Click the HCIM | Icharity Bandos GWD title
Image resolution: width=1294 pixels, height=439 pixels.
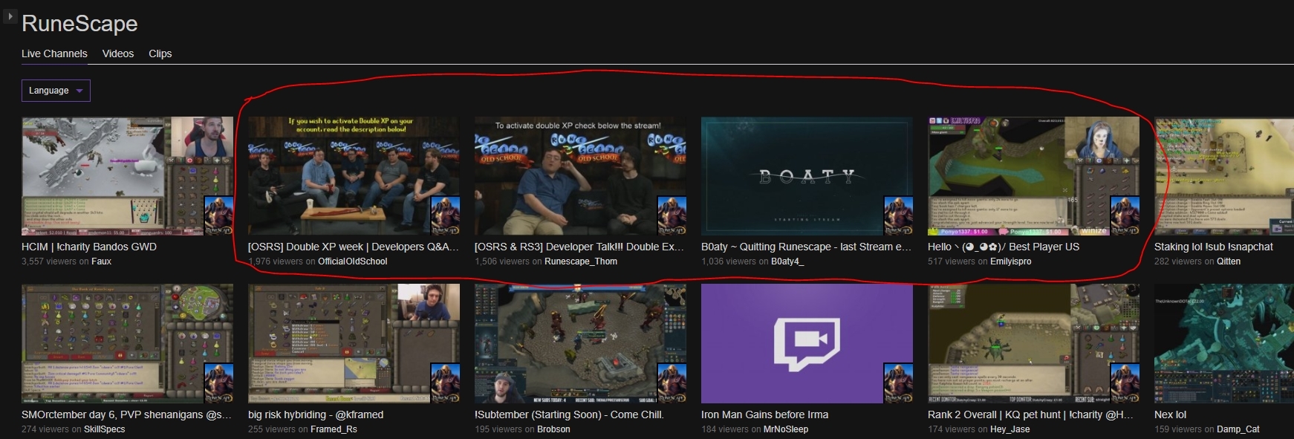point(89,247)
